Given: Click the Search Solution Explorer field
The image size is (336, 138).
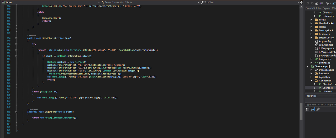Looking at the screenshot, I should pos(321,8).
